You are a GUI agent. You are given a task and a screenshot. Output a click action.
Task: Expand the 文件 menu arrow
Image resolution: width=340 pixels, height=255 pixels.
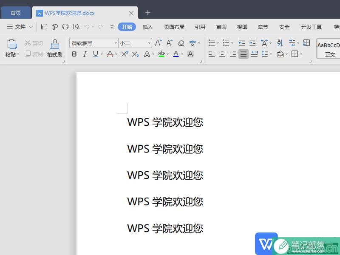(31, 27)
